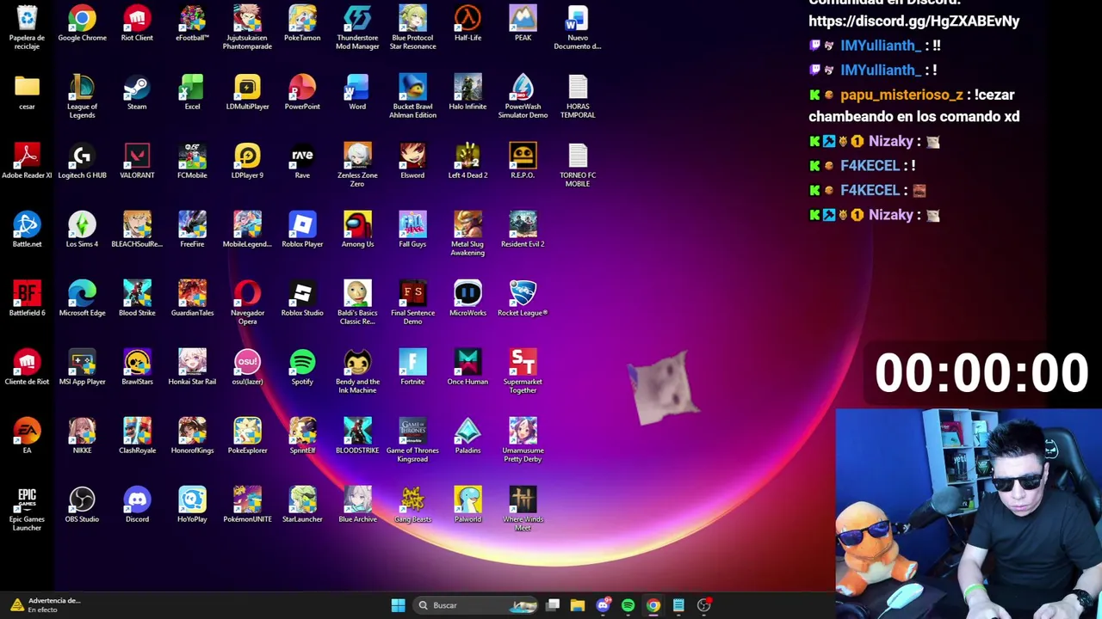Switch to Spotify in the taskbar
The height and width of the screenshot is (619, 1102).
tap(628, 605)
